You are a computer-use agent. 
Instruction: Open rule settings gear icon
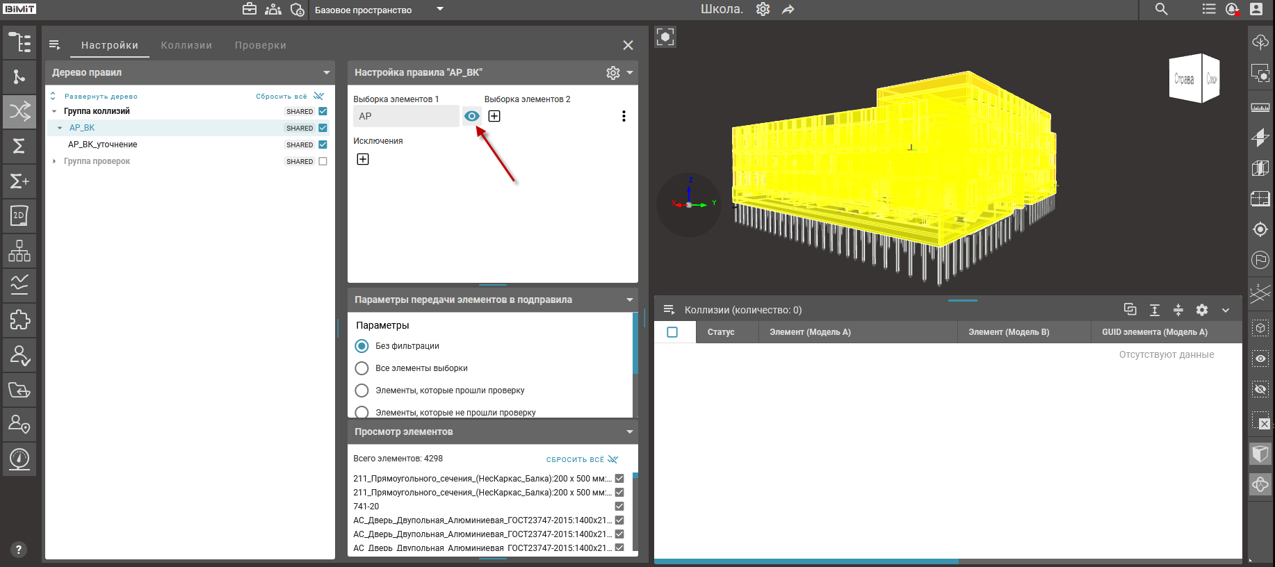pos(612,73)
